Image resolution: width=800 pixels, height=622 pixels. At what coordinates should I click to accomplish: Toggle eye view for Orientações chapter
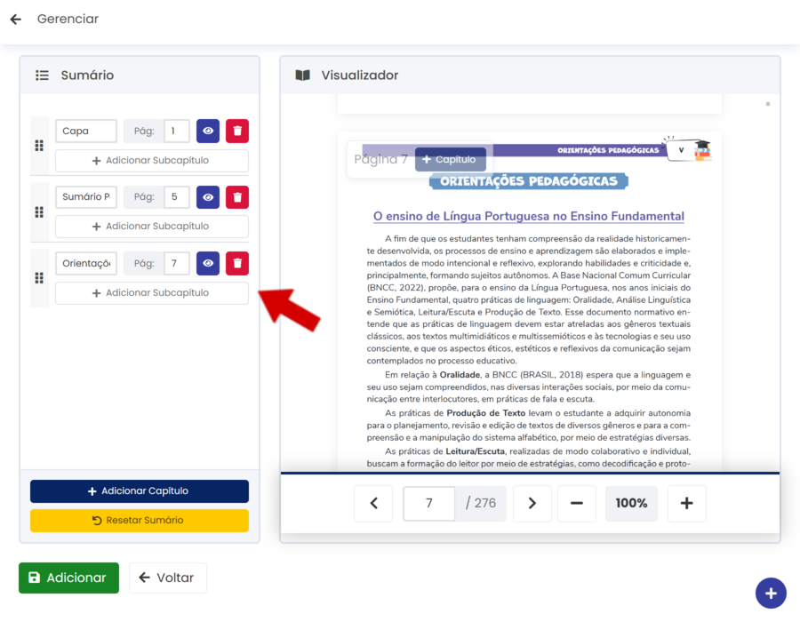click(x=208, y=264)
